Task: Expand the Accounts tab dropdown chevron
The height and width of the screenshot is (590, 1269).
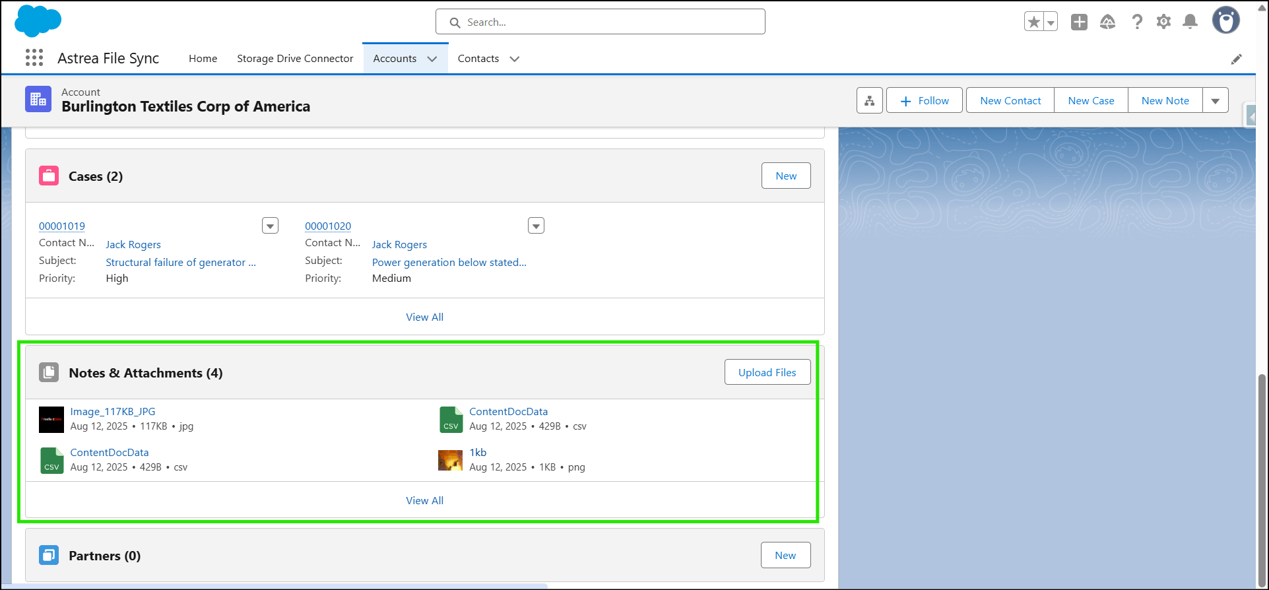Action: pos(432,59)
